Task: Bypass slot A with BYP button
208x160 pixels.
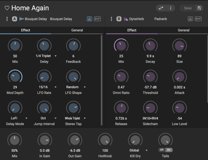Action: click(x=97, y=19)
